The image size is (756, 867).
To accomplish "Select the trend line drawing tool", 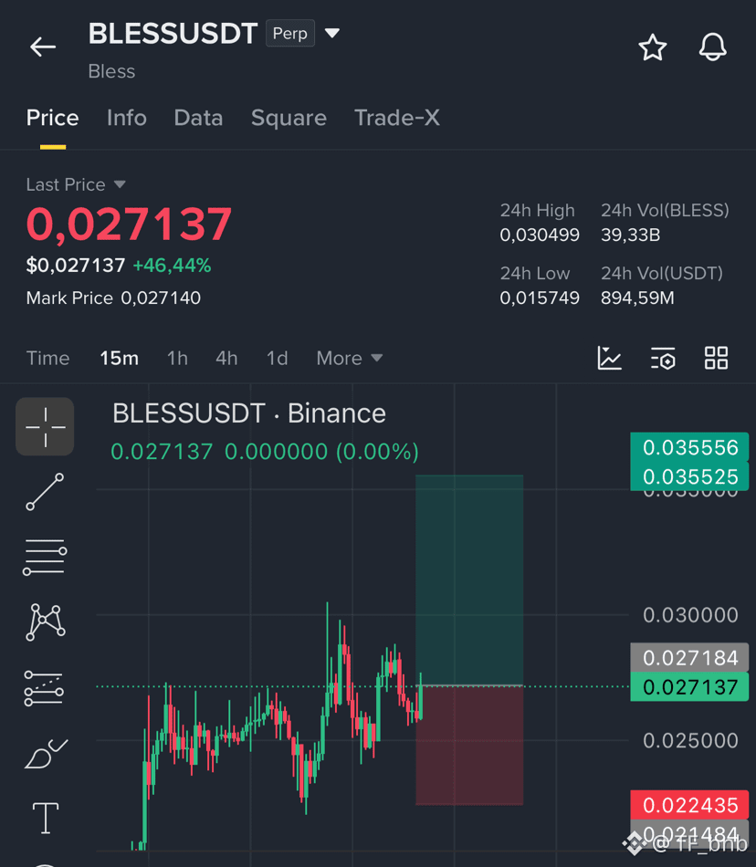I will pos(45,492).
